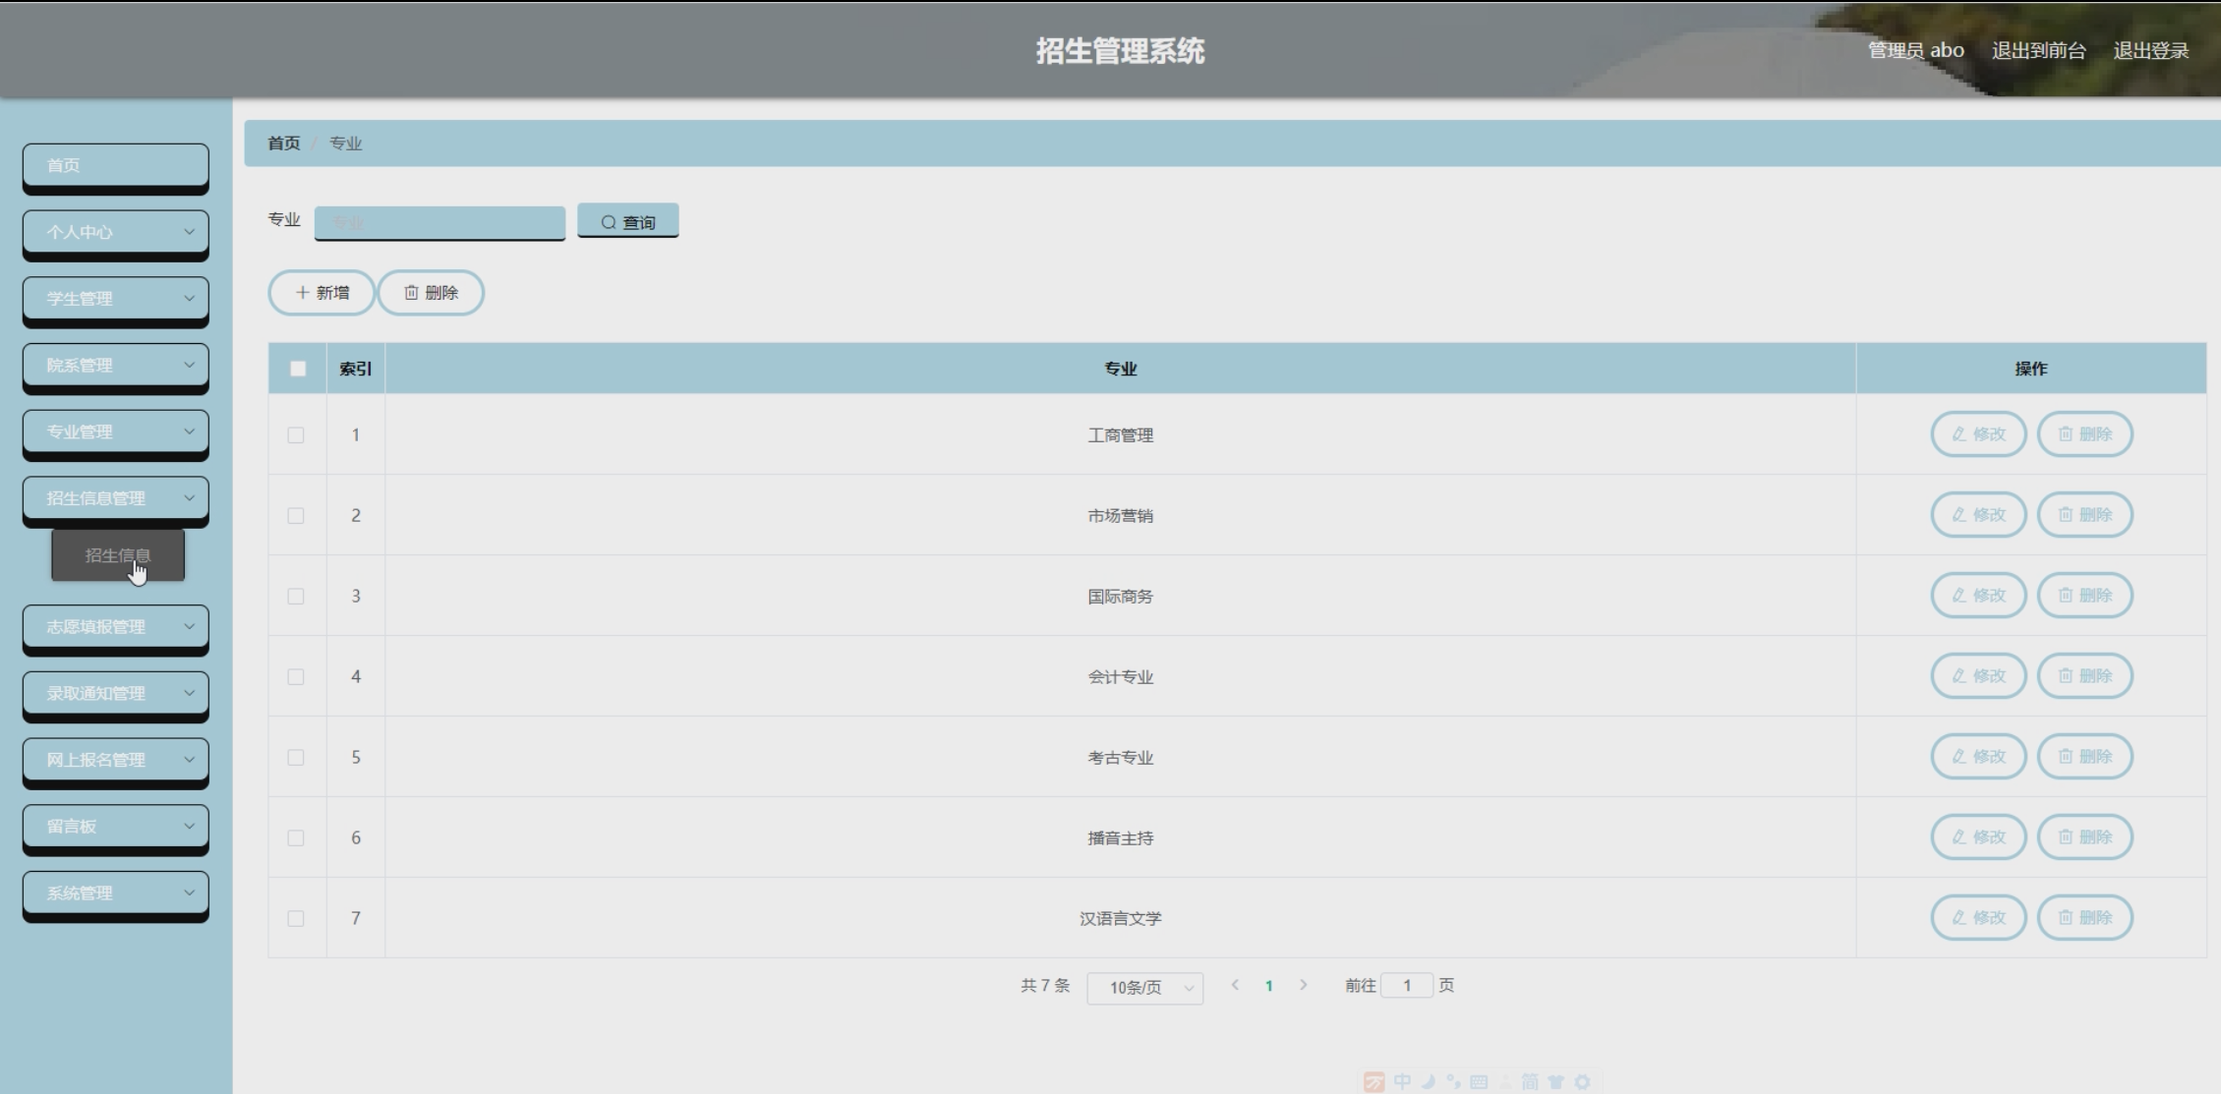Delete the 汉语言文学 entry
Image resolution: width=2221 pixels, height=1094 pixels.
(x=2084, y=918)
